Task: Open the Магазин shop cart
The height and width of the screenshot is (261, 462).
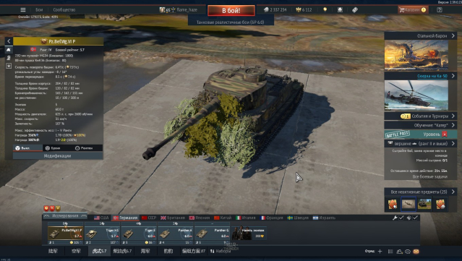Action: coord(412,9)
